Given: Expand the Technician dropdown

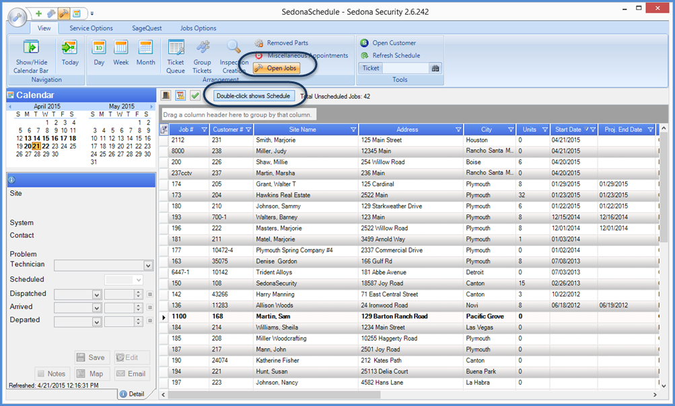Looking at the screenshot, I should click(x=148, y=266).
